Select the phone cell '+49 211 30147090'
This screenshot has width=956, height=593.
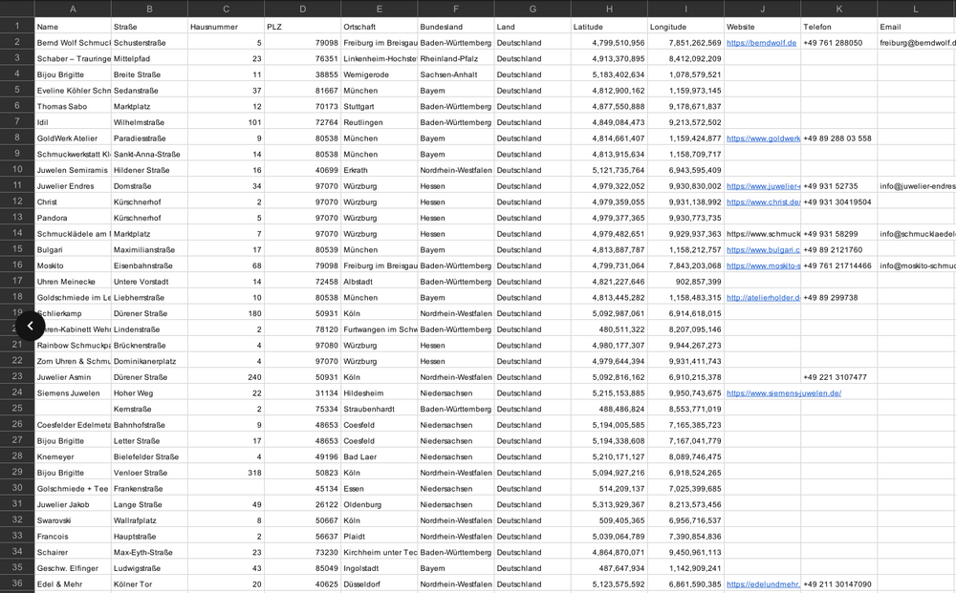[839, 583]
